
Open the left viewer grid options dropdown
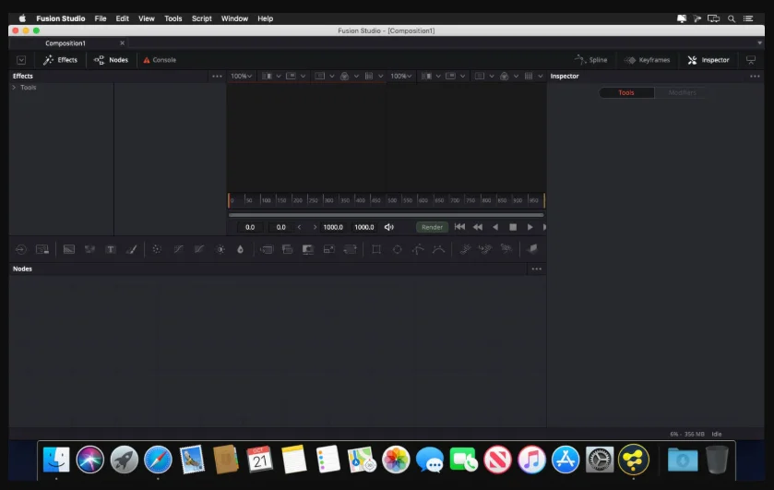[x=381, y=76]
